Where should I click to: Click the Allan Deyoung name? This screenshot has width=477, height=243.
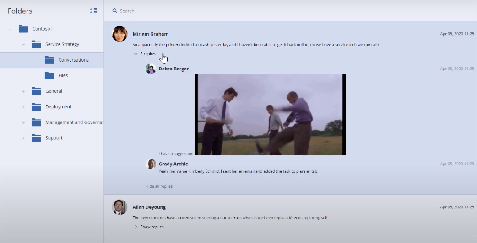pos(149,207)
